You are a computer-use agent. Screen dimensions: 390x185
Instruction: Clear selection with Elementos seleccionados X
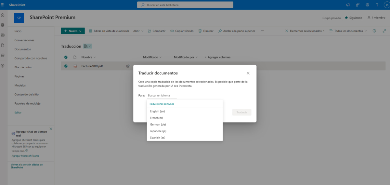tap(286, 31)
